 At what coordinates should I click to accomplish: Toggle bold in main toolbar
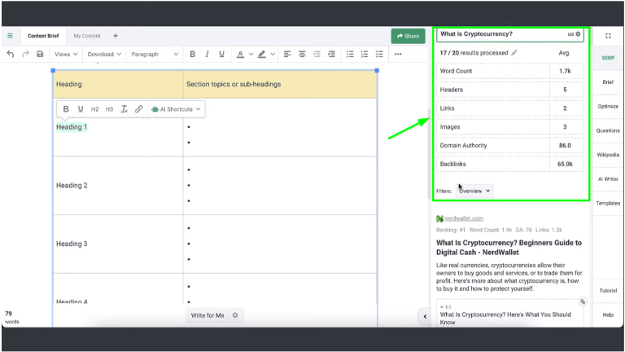(193, 54)
